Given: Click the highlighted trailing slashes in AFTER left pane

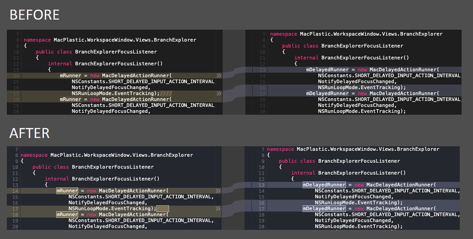Looking at the screenshot, I should point(162,209).
